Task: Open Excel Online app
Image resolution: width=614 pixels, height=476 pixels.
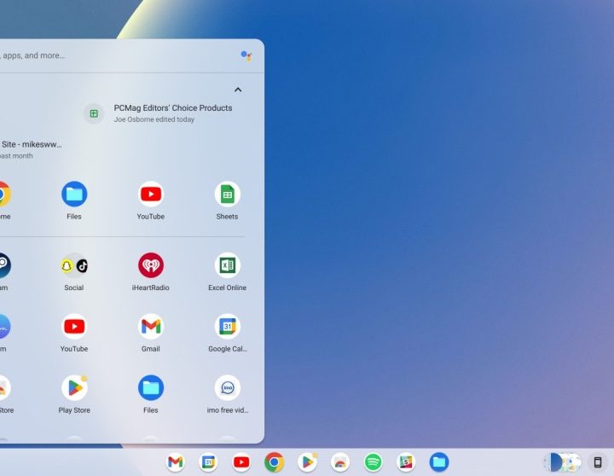Action: coord(227,265)
